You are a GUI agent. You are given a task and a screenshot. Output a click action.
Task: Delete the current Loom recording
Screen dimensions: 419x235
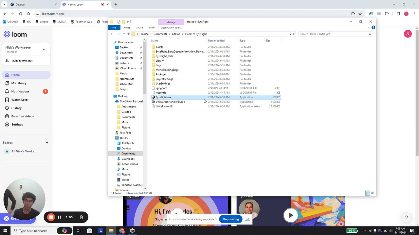(x=82, y=217)
